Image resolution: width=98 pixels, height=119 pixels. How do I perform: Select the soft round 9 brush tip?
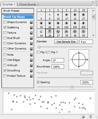point(50,16)
